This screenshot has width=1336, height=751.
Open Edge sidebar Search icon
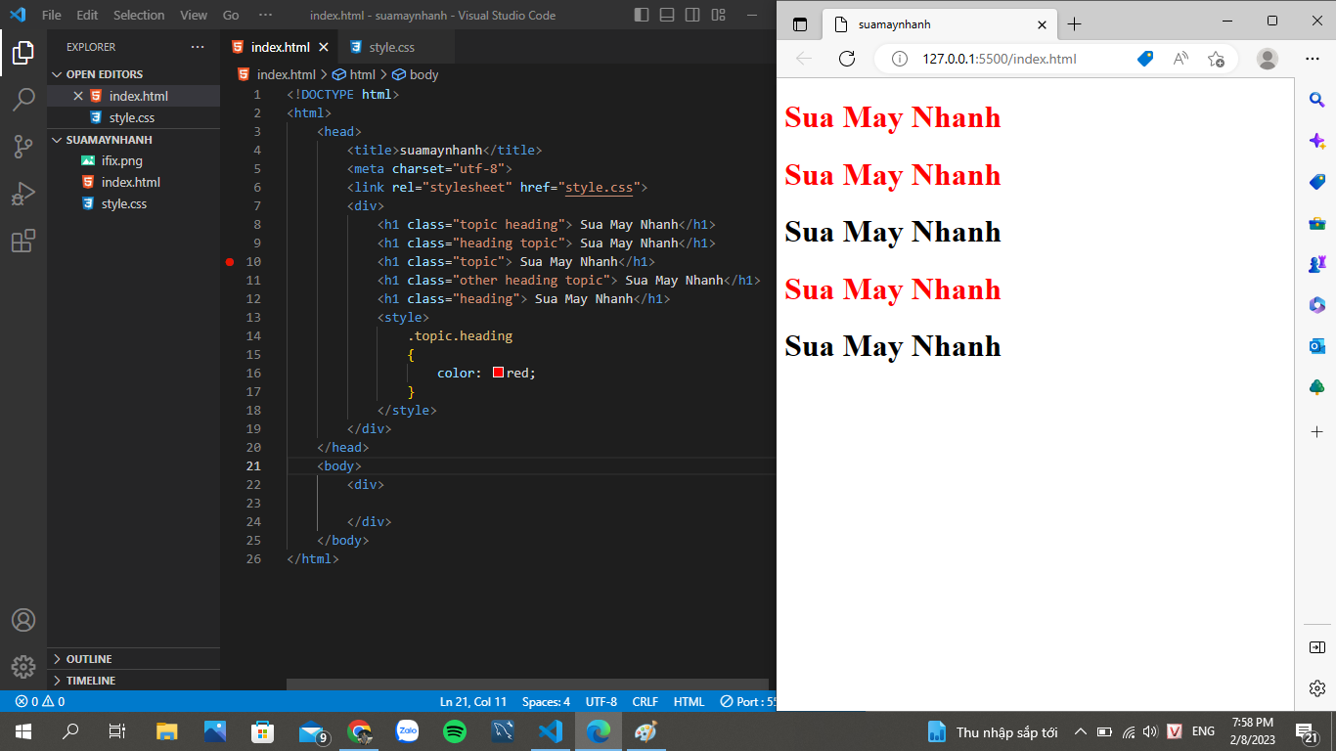point(1317,99)
